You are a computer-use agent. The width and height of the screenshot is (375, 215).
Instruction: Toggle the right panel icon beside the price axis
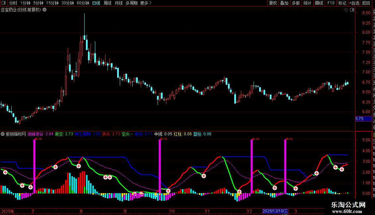click(x=352, y=10)
